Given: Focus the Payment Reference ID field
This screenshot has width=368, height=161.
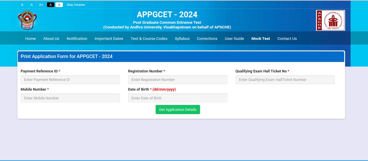Looking at the screenshot, I should (70, 80).
